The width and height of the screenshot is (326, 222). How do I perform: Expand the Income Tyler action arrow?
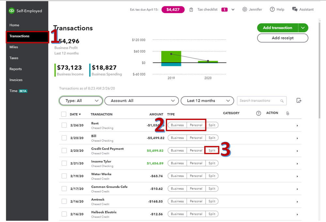pyautogui.click(x=297, y=164)
